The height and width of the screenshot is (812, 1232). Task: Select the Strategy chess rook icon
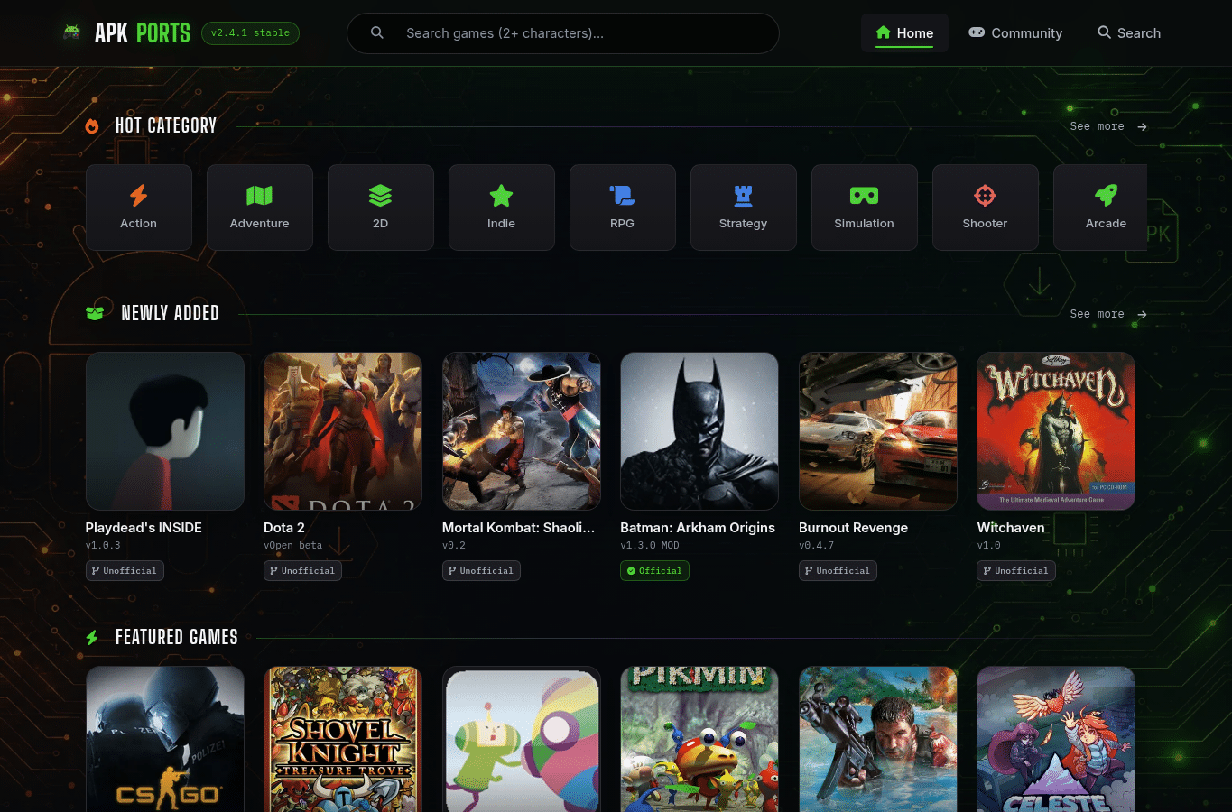point(743,195)
